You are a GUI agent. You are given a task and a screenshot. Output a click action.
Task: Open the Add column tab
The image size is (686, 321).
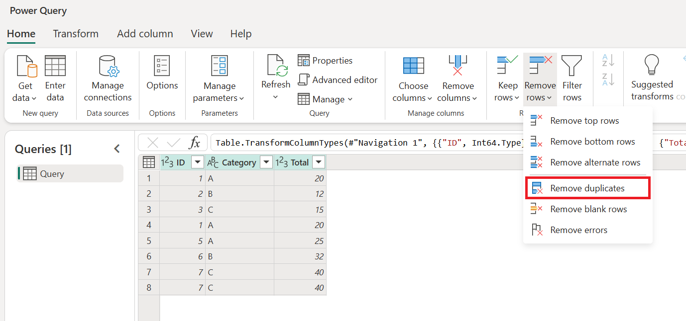click(145, 34)
